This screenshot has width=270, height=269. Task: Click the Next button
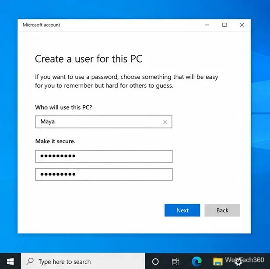(182, 210)
